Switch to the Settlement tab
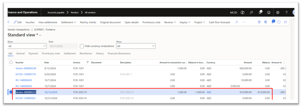302x108 pixels. click(70, 53)
